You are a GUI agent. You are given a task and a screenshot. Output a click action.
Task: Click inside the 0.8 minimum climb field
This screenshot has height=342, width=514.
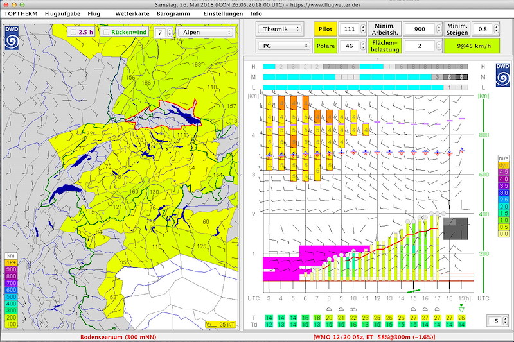483,29
